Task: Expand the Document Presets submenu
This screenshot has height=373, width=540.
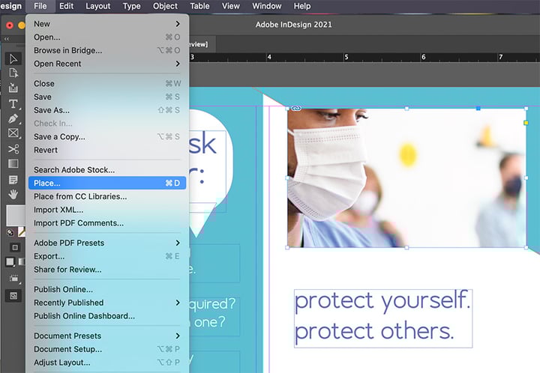Action: pyautogui.click(x=107, y=336)
